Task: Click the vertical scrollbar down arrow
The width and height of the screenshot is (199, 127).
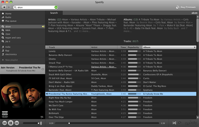Action: (x=198, y=118)
